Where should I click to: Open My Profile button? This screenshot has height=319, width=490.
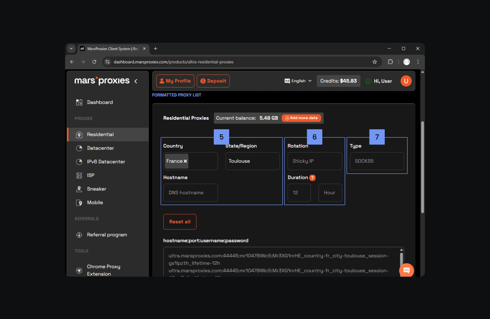[175, 81]
